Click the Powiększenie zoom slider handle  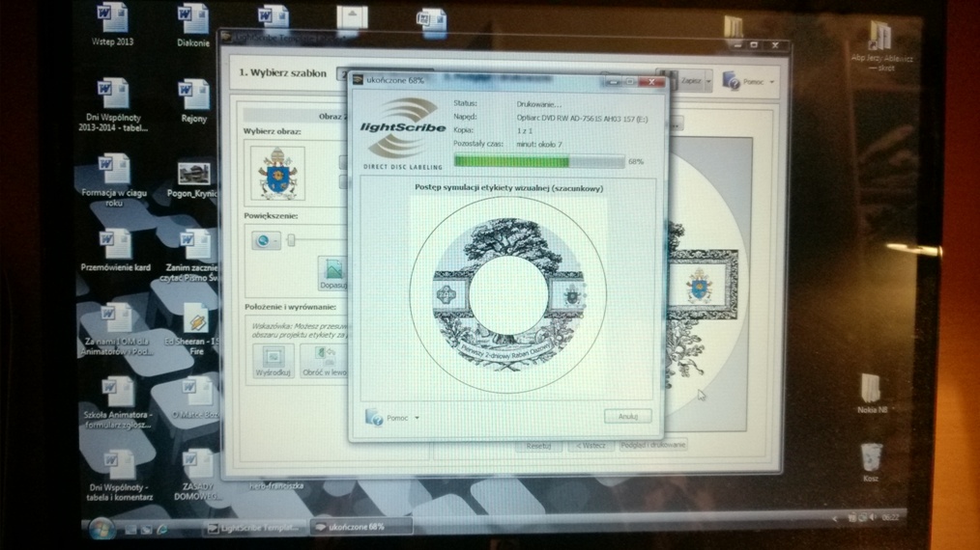click(291, 239)
